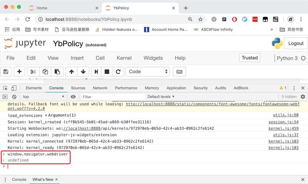The width and height of the screenshot is (308, 184).
Task: Click the console Filter input field
Action: (113, 97)
